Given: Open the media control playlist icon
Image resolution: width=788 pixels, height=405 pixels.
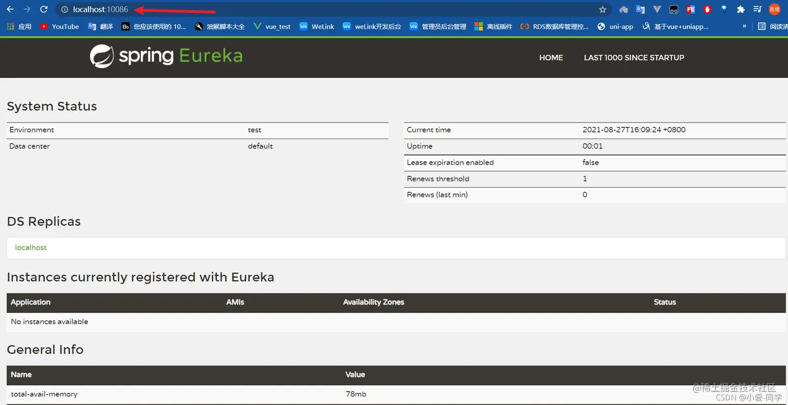Looking at the screenshot, I should [x=757, y=9].
